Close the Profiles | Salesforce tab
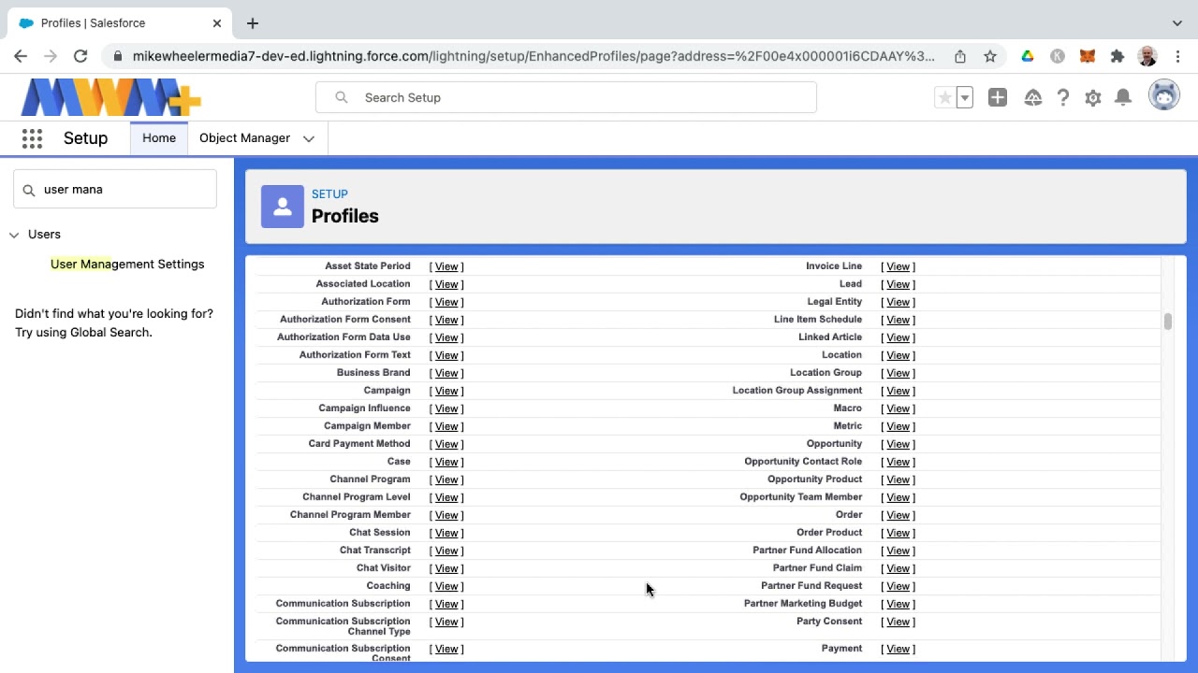 click(x=217, y=22)
